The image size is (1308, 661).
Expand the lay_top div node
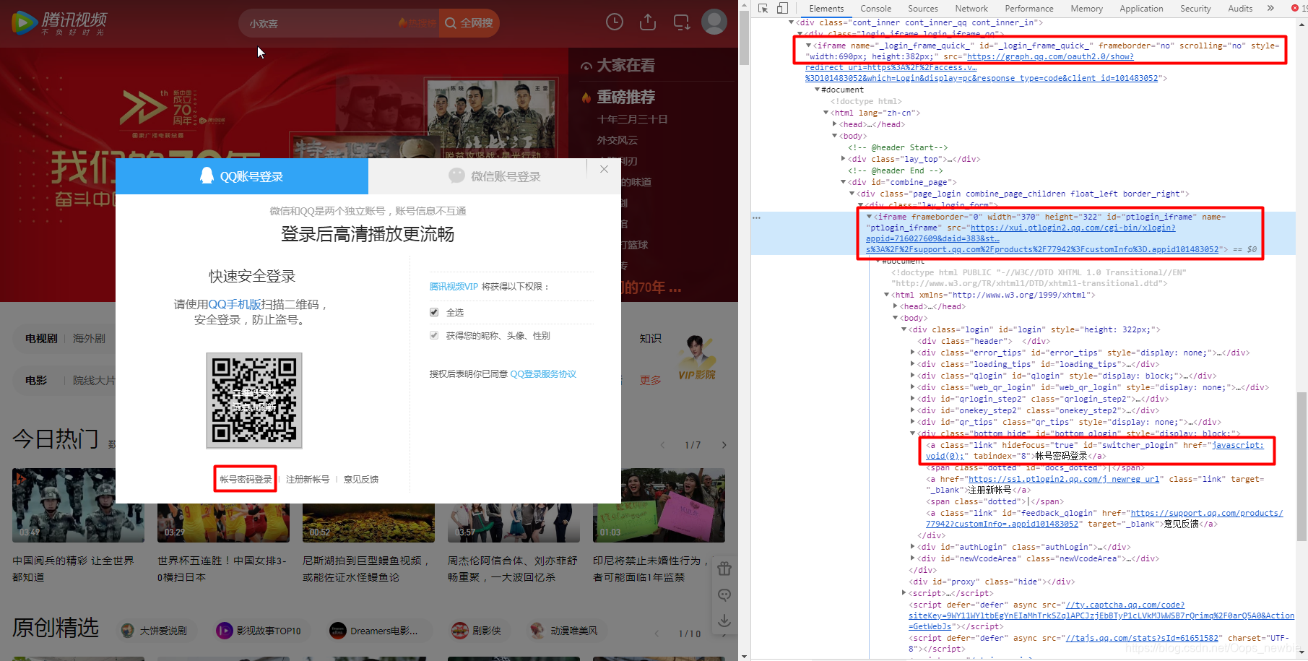[843, 159]
